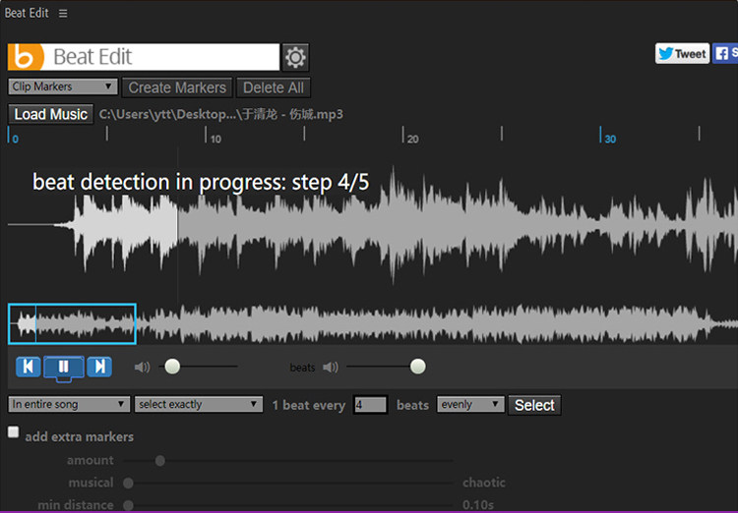
Task: Mute the music volume speaker icon
Action: (143, 368)
